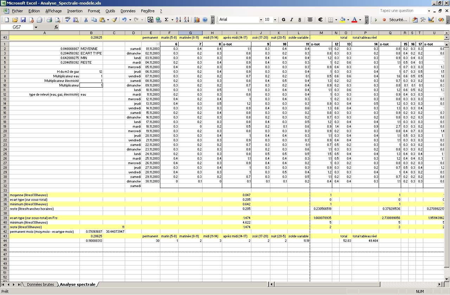Open the Chart Wizard

point(197,20)
